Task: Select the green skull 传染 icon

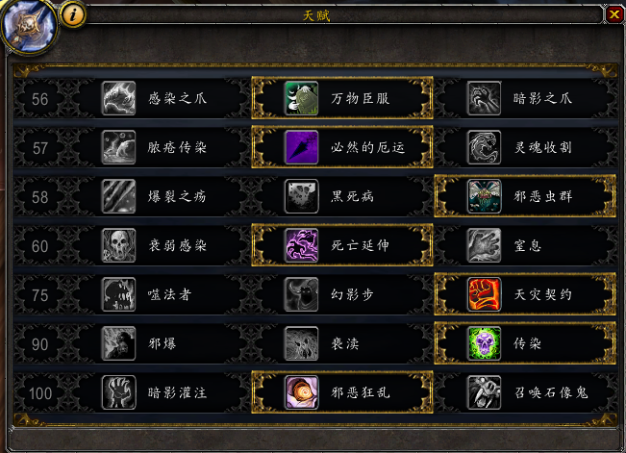Action: [484, 343]
